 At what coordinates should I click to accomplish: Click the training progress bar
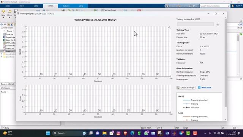tap(195, 24)
